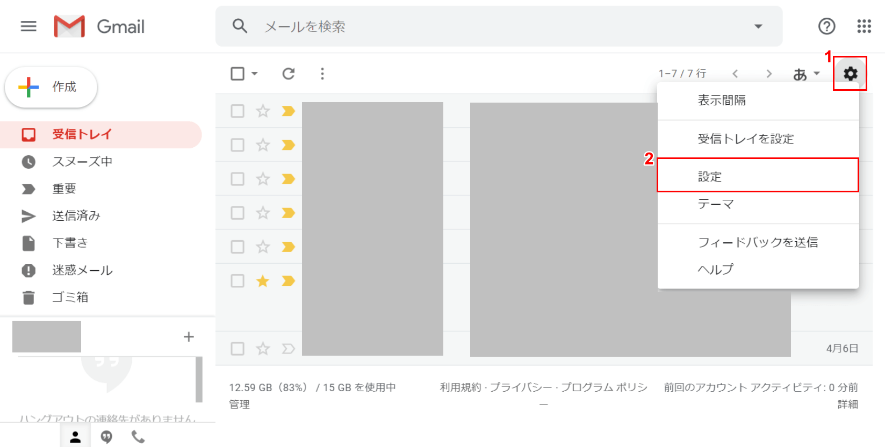Screen dimensions: 885x447
Task: Select 受信トレイを設定 menu entry
Action: 758,139
